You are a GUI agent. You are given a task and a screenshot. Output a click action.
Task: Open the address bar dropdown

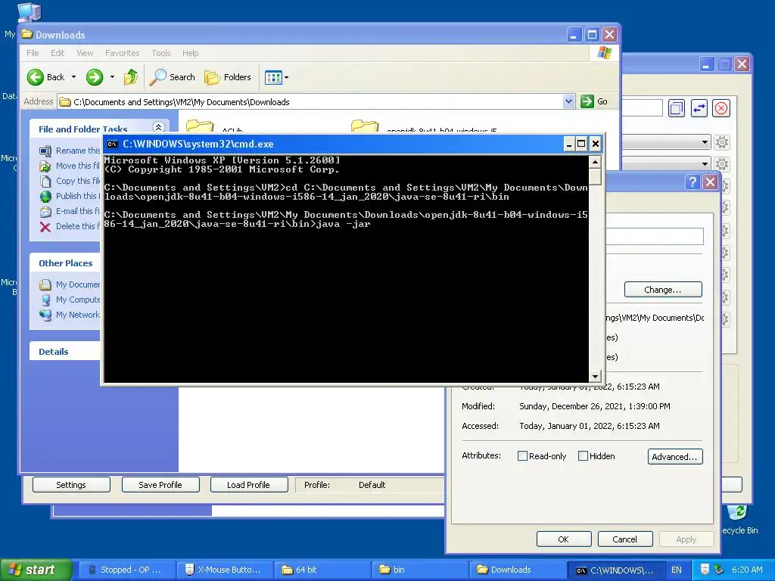tap(568, 101)
